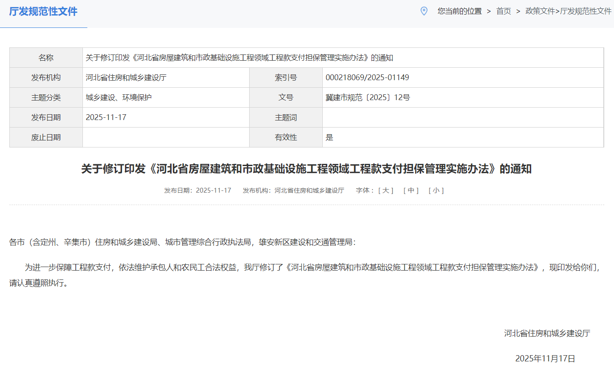Go to 首页 via the breadcrumb
The width and height of the screenshot is (614, 376).
(503, 11)
